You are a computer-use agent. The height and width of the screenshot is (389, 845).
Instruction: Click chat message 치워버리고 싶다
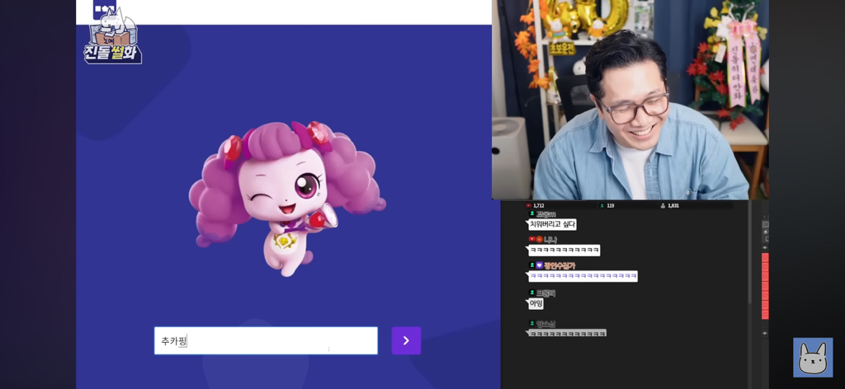tap(552, 224)
